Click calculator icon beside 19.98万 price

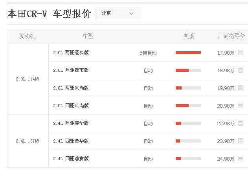pos(241,88)
